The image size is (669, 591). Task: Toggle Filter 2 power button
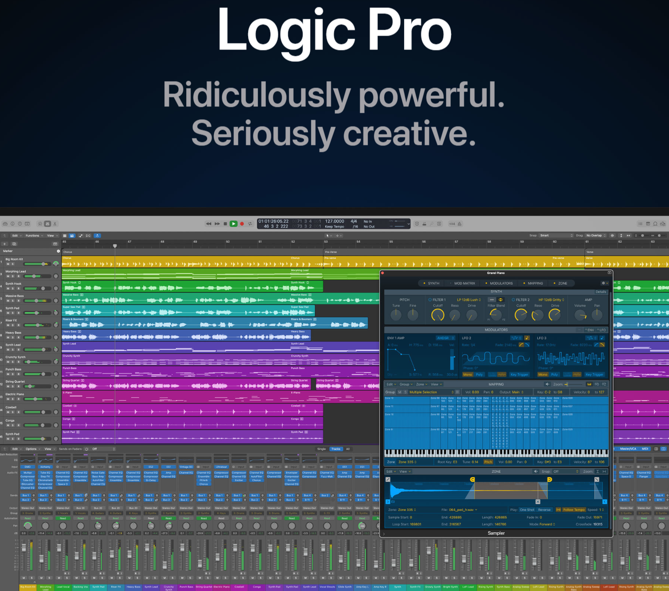[x=513, y=300]
